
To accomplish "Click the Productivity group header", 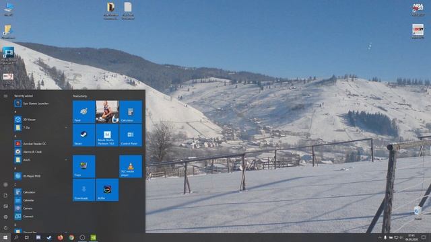I will (x=80, y=96).
